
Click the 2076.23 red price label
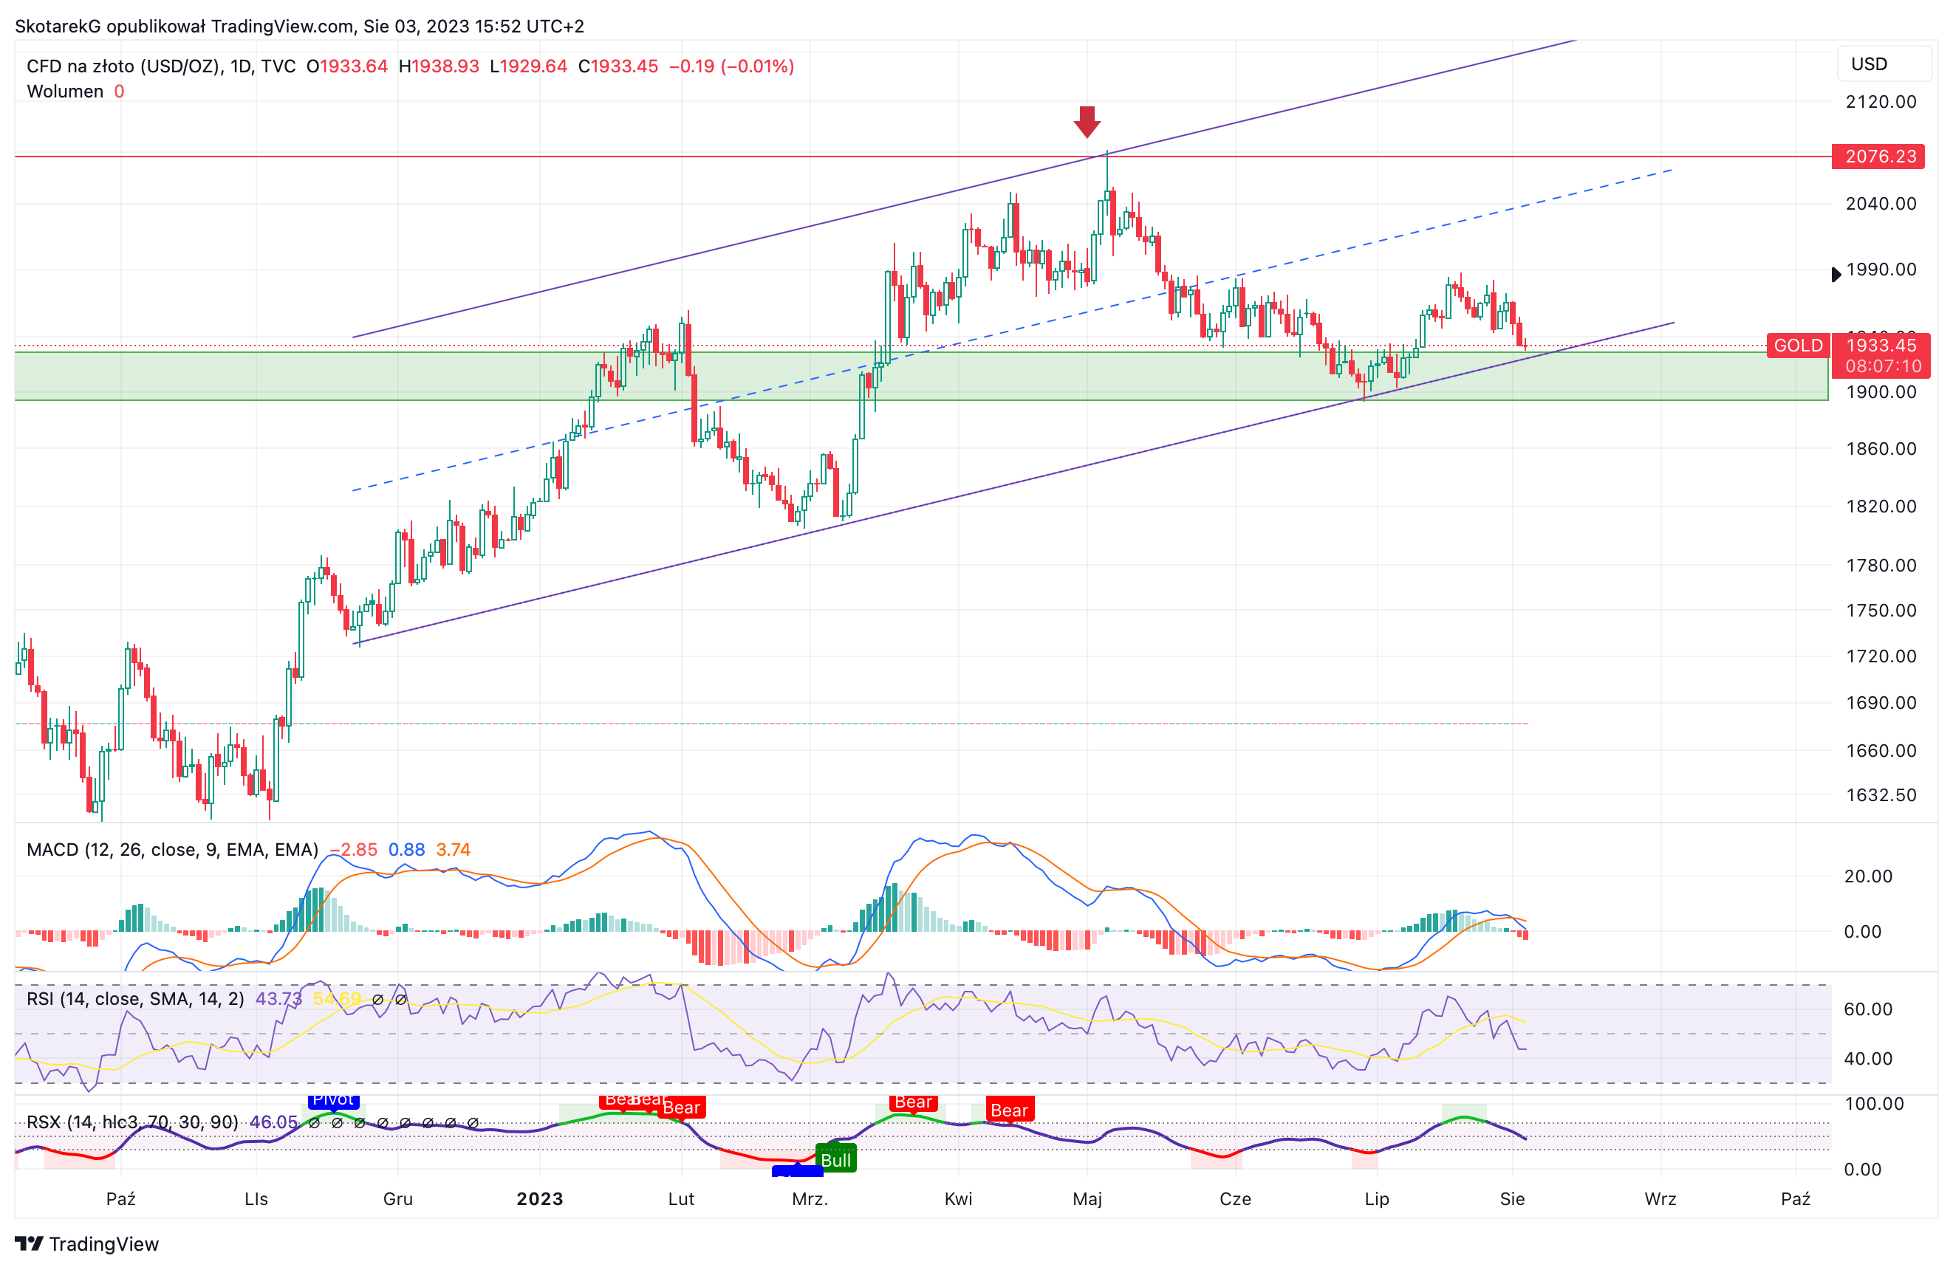1878,156
